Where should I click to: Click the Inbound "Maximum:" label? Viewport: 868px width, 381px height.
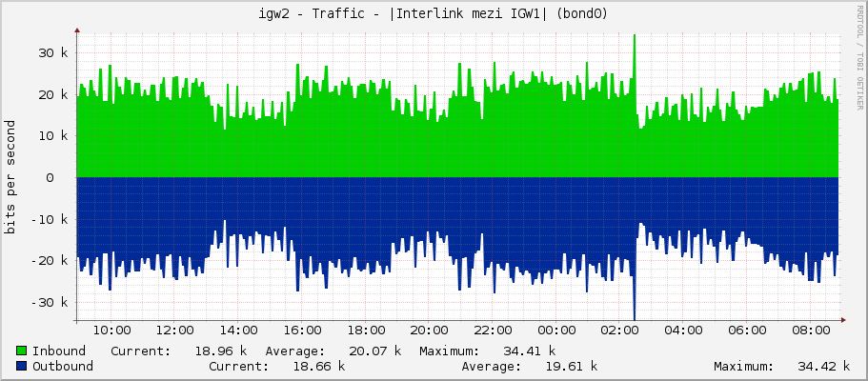pyautogui.click(x=449, y=351)
